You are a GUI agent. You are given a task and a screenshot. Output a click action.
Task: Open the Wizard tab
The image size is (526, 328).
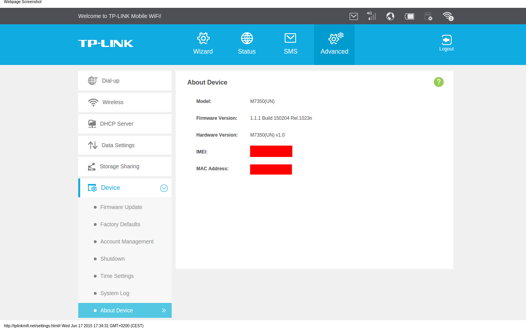point(203,44)
